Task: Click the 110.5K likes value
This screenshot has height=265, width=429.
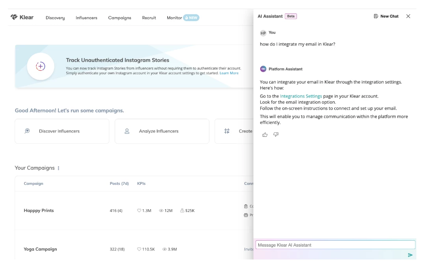Action: pyautogui.click(x=149, y=249)
